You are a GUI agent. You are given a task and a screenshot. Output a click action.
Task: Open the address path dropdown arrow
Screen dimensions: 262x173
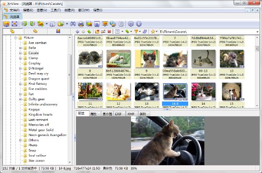(x=257, y=32)
